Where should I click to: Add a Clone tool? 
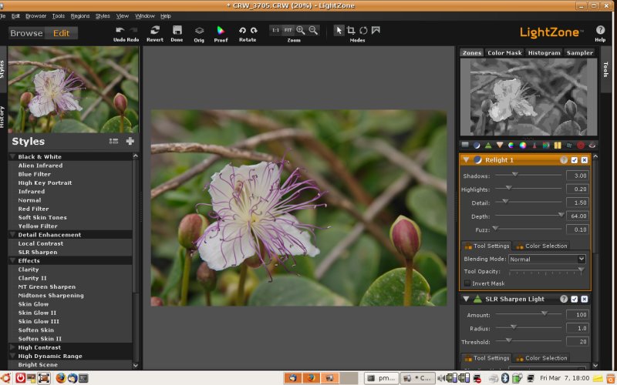pos(569,145)
